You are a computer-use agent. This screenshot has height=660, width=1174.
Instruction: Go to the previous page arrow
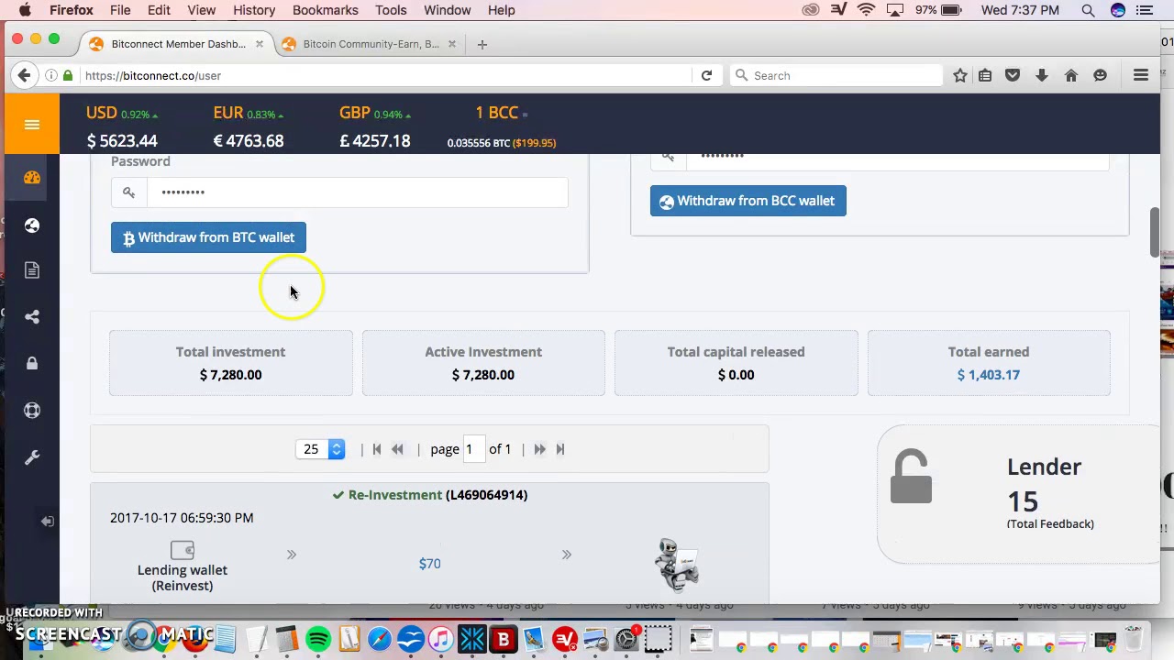[397, 449]
